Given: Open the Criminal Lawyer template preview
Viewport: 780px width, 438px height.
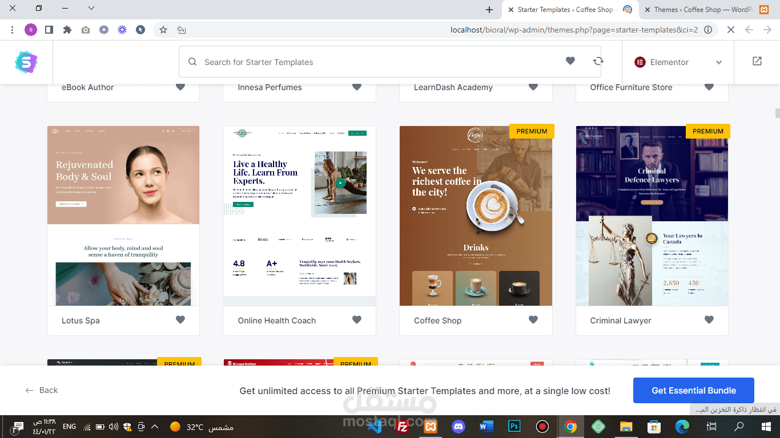Looking at the screenshot, I should point(652,216).
